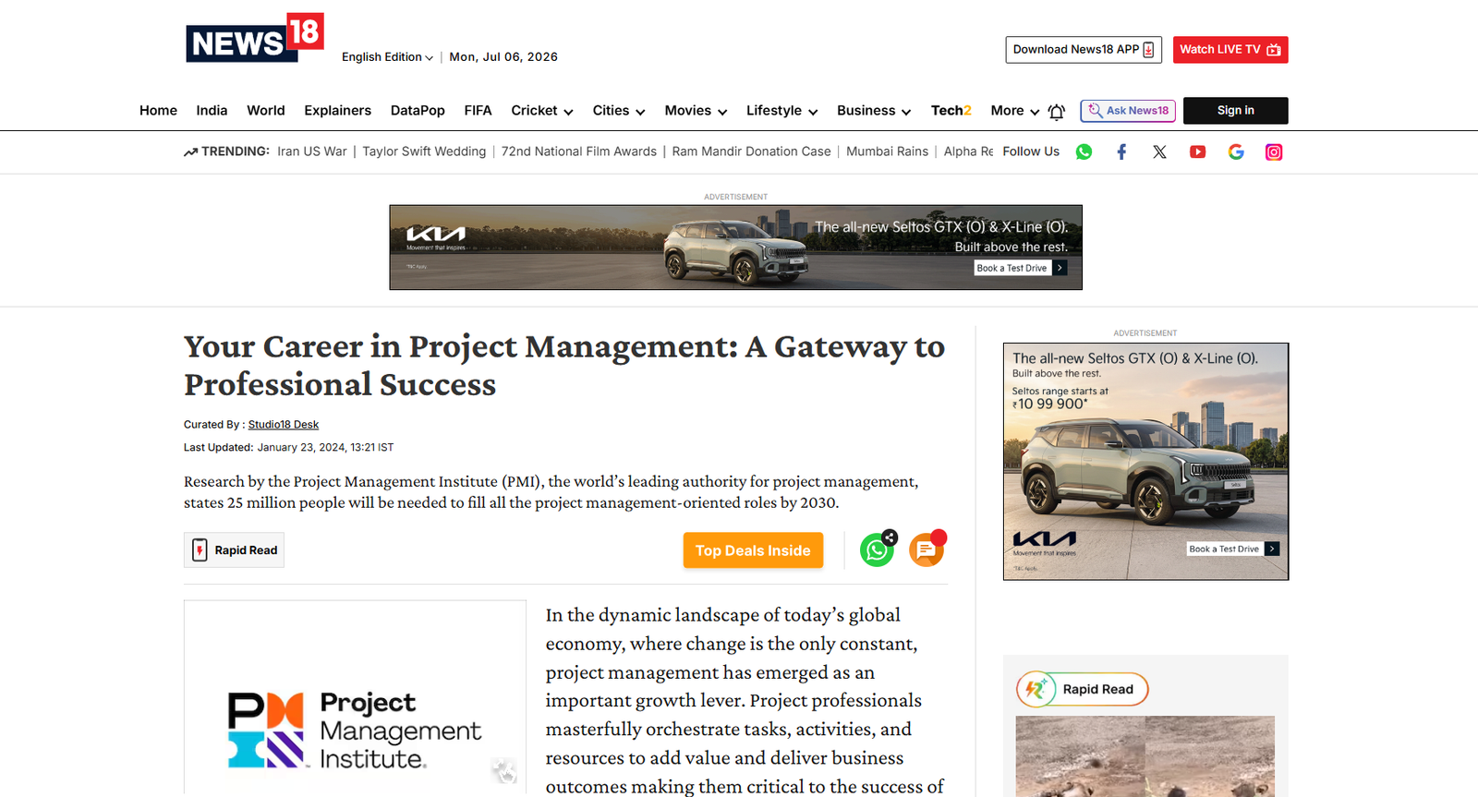1478x797 pixels.
Task: Open the notification bell icon
Action: tap(1057, 112)
